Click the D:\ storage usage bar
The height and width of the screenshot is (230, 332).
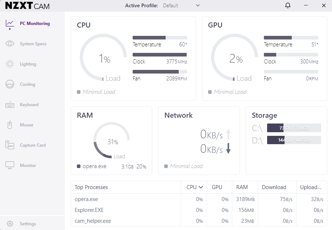coord(294,140)
